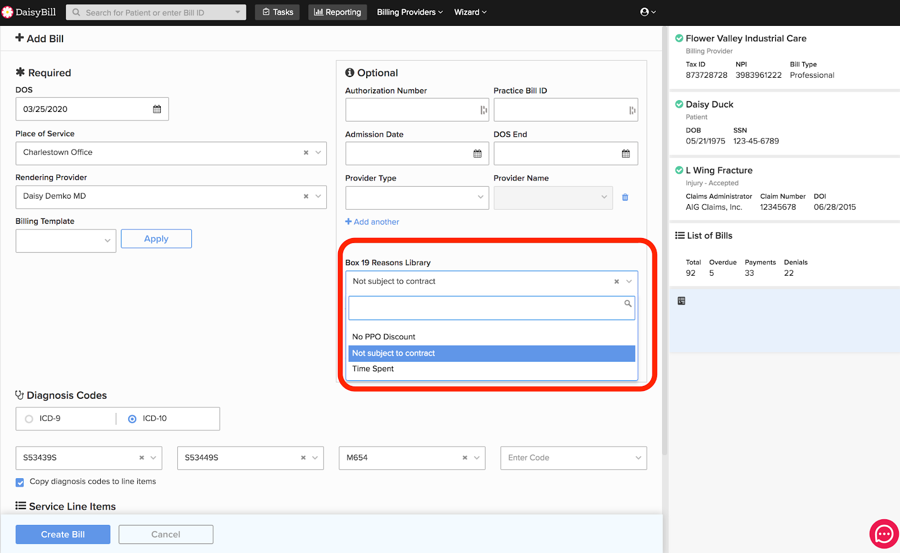Click Daisy Duck patient green checkmark

coord(679,104)
